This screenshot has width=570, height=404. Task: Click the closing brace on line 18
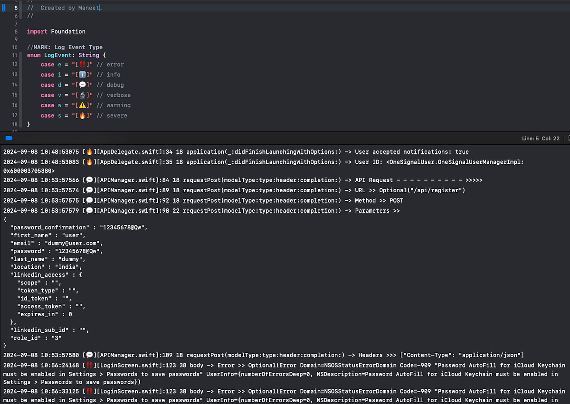[28, 124]
